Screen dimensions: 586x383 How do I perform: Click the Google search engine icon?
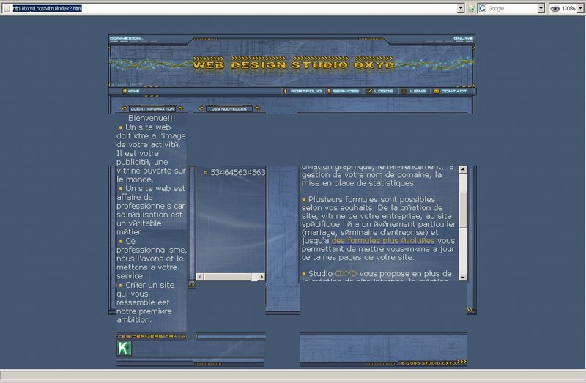[483, 8]
